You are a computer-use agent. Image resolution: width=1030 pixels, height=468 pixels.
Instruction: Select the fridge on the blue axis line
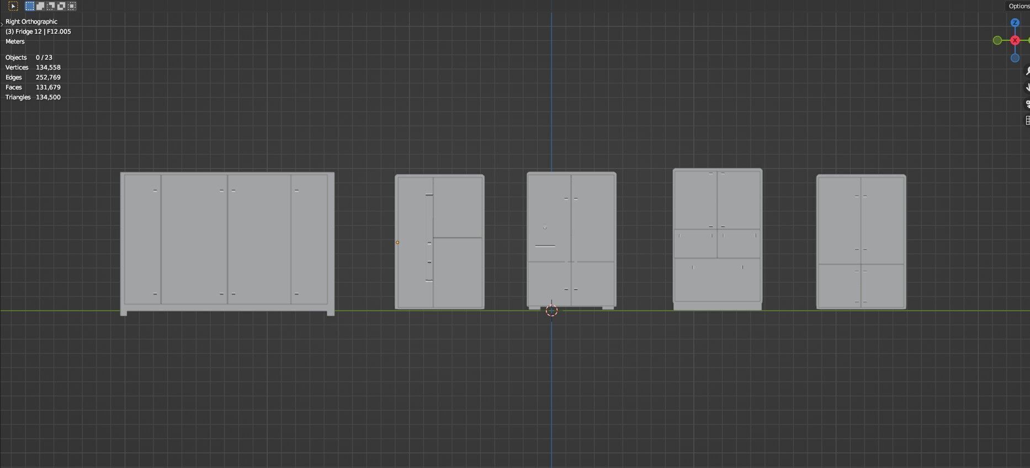571,240
